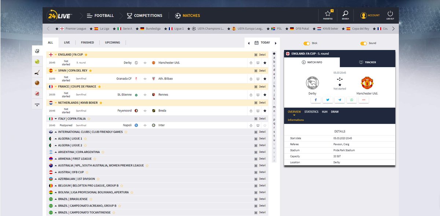Click the Informations sub-tab
This screenshot has width=440, height=216.
(x=296, y=120)
